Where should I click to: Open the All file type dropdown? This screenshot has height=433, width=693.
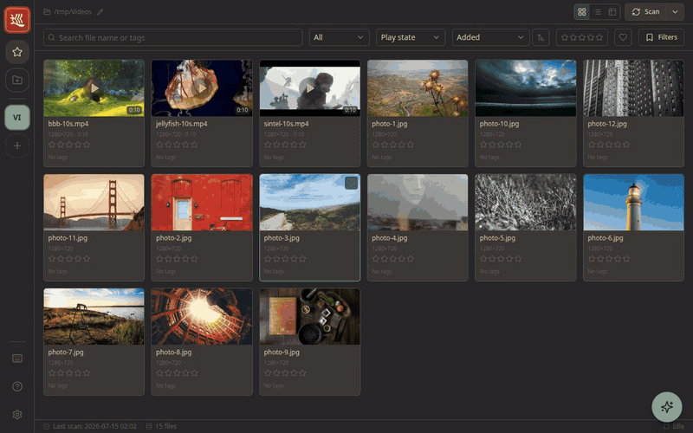tap(339, 37)
